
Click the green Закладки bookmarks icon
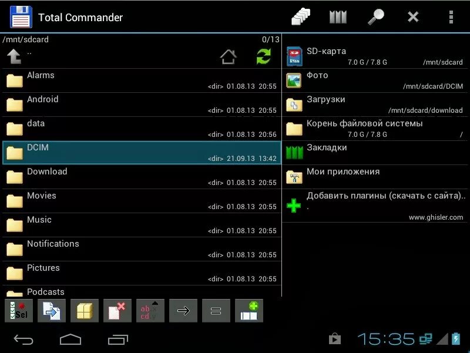click(x=294, y=152)
